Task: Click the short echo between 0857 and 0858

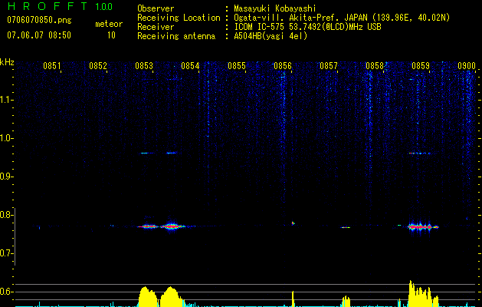Action: coord(346,227)
